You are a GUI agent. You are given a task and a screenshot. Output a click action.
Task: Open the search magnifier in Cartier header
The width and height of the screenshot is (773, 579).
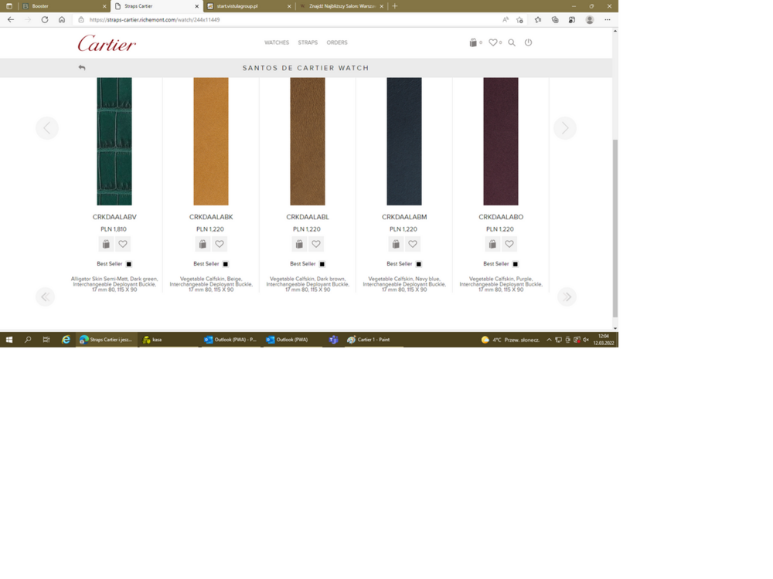[512, 42]
